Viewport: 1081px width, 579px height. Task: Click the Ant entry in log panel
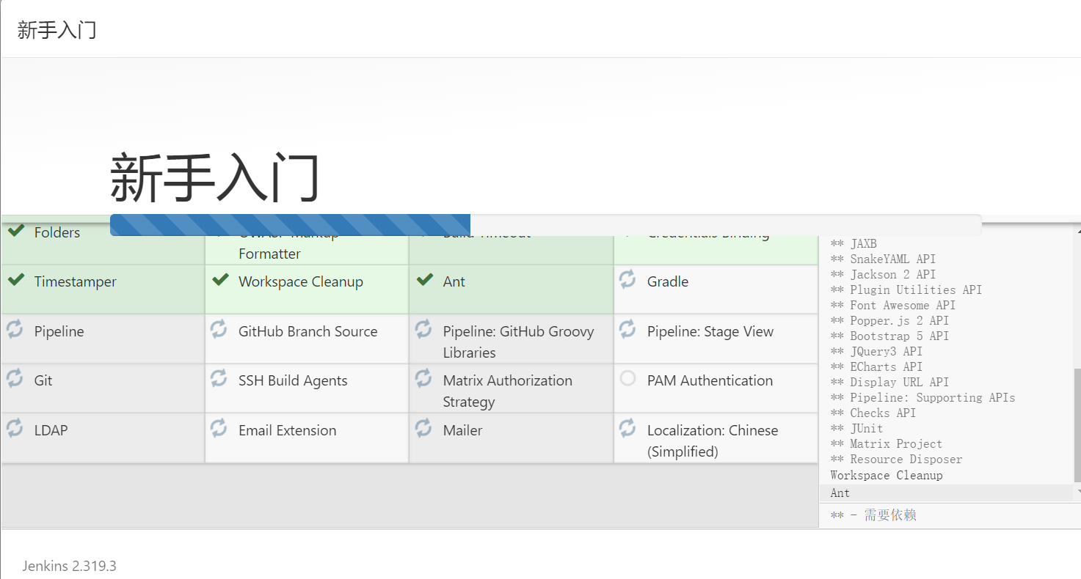[x=840, y=493]
